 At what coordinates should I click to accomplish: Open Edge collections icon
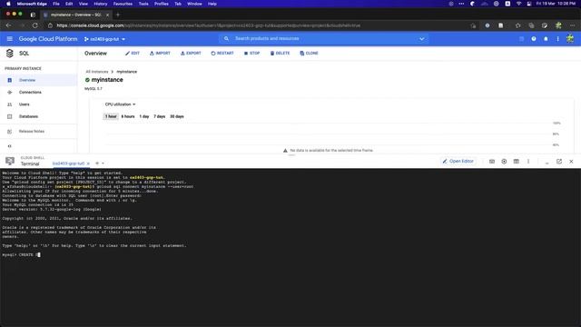531,25
